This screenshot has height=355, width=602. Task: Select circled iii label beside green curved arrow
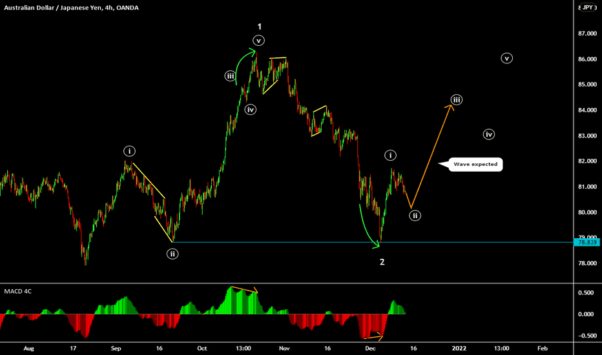(230, 76)
